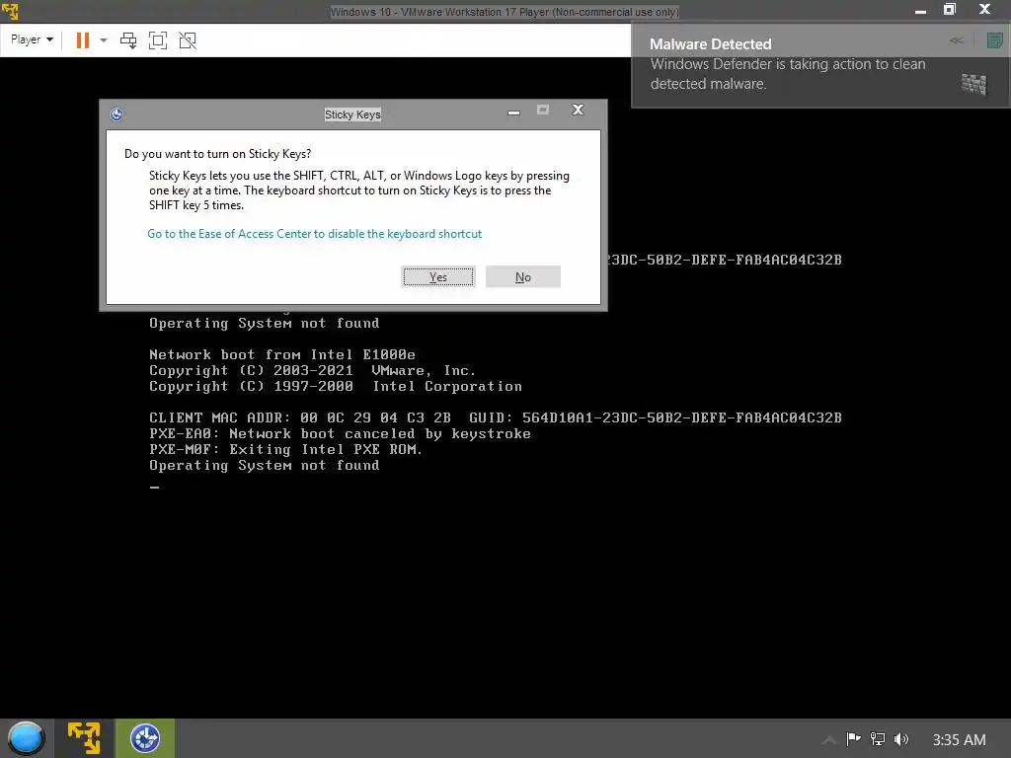Switch to VMware Player taskbar icon

pyautogui.click(x=85, y=738)
